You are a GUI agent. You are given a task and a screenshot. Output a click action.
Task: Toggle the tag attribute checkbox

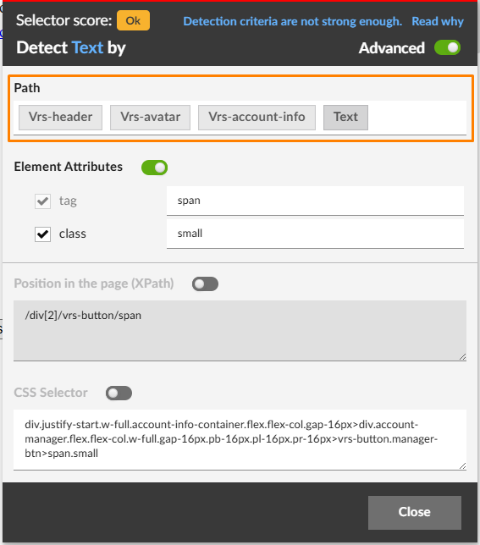(x=43, y=201)
